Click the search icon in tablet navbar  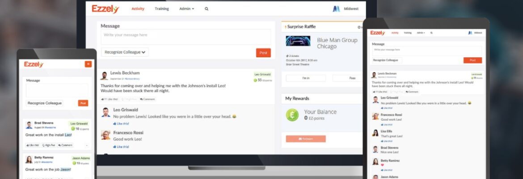pyautogui.click(x=431, y=33)
